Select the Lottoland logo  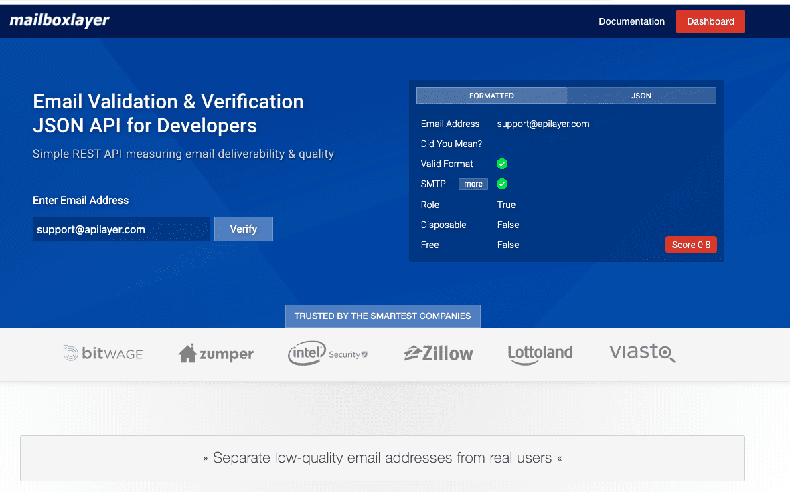[x=540, y=353]
